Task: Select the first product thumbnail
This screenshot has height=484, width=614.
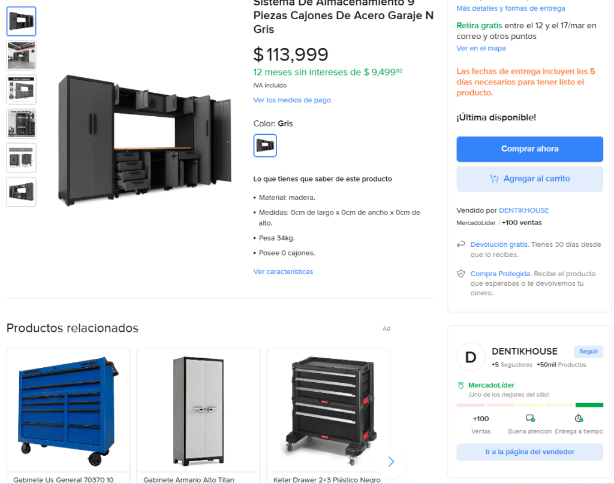Action: pos(22,21)
